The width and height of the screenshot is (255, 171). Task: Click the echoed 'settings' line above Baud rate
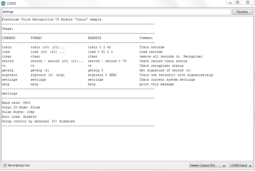click(10, 94)
